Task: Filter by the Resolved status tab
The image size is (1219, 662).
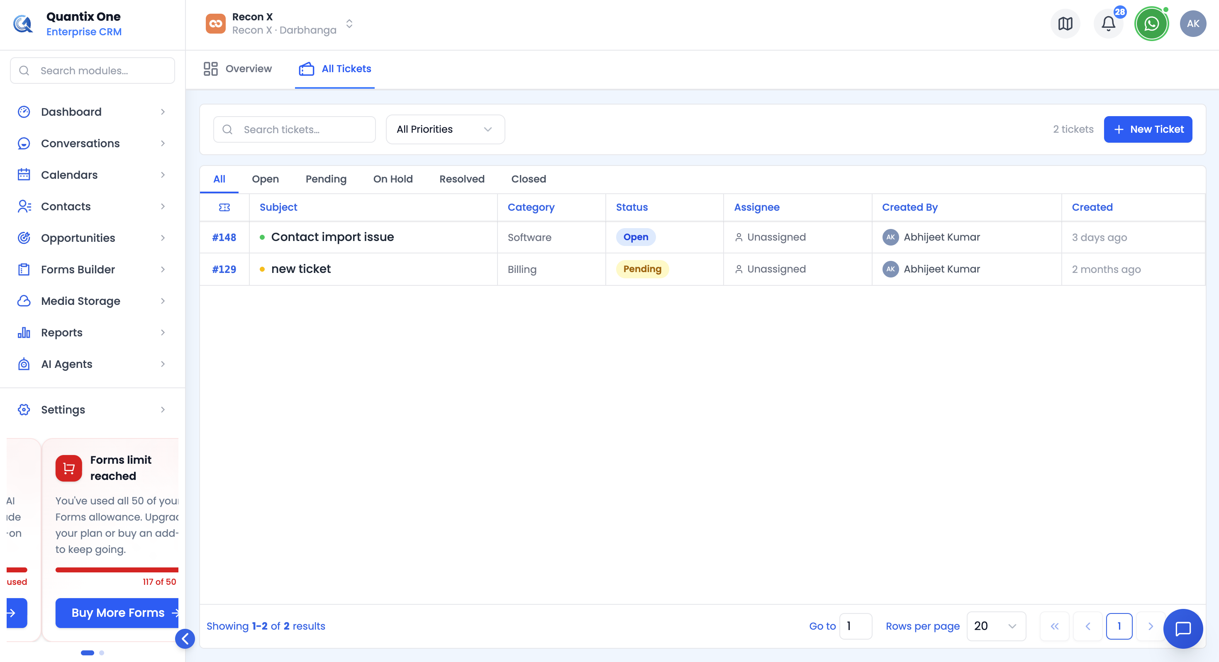Action: [x=462, y=179]
